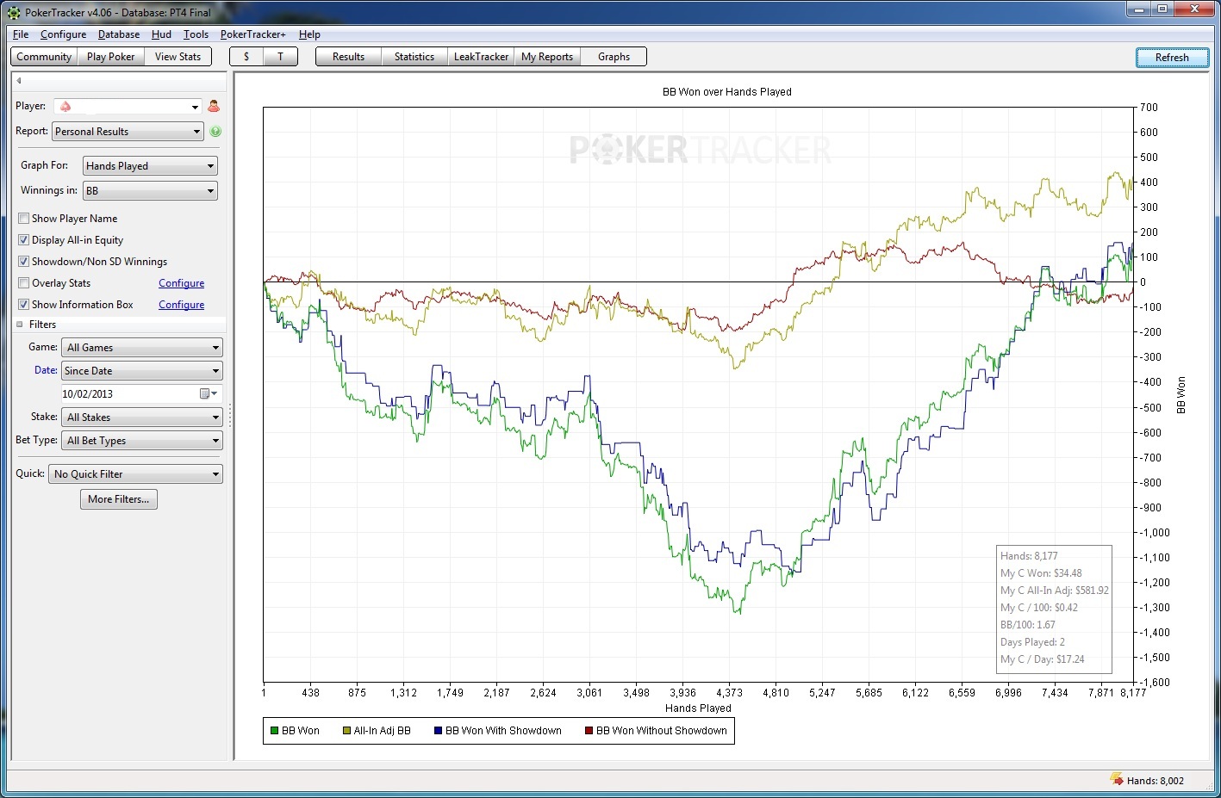Viewport: 1221px width, 798px height.
Task: Open the Configure menu
Action: (x=63, y=34)
